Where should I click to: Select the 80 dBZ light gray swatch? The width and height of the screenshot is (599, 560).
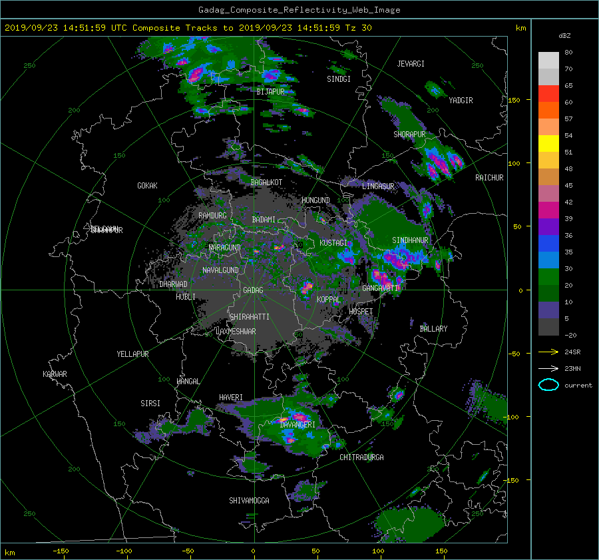[548, 60]
